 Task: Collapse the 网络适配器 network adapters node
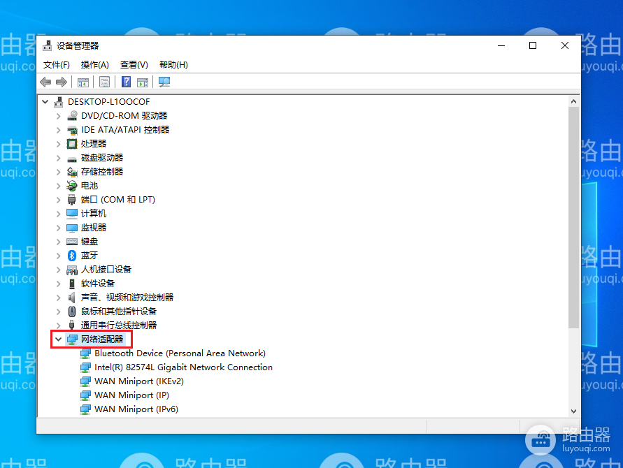pyautogui.click(x=59, y=339)
